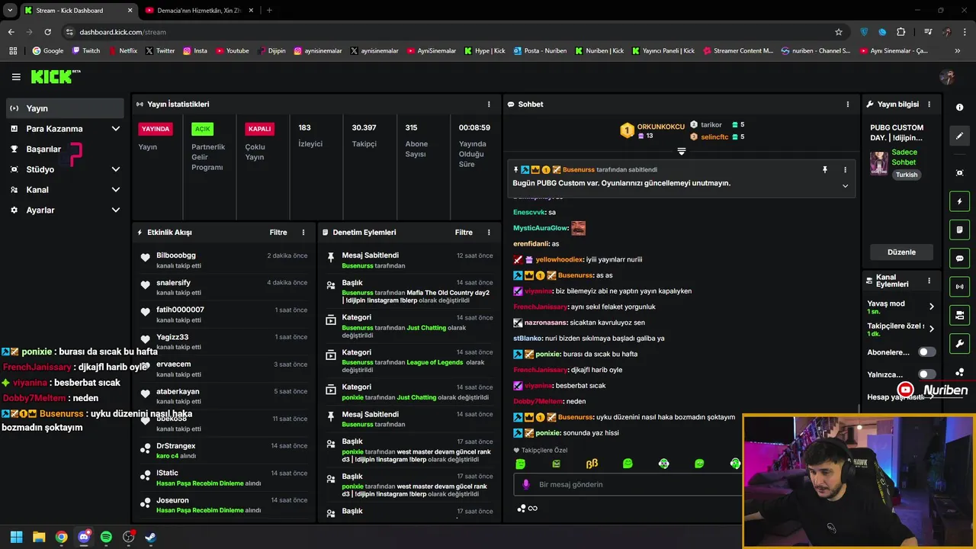Click the wrench icon in right sidebar
Viewport: 976px width, 549px height.
[960, 344]
